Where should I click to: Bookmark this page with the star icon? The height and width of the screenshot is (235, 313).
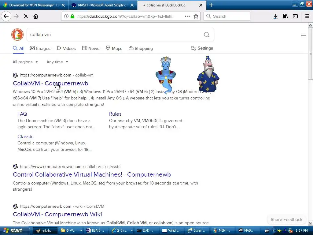[196, 16]
